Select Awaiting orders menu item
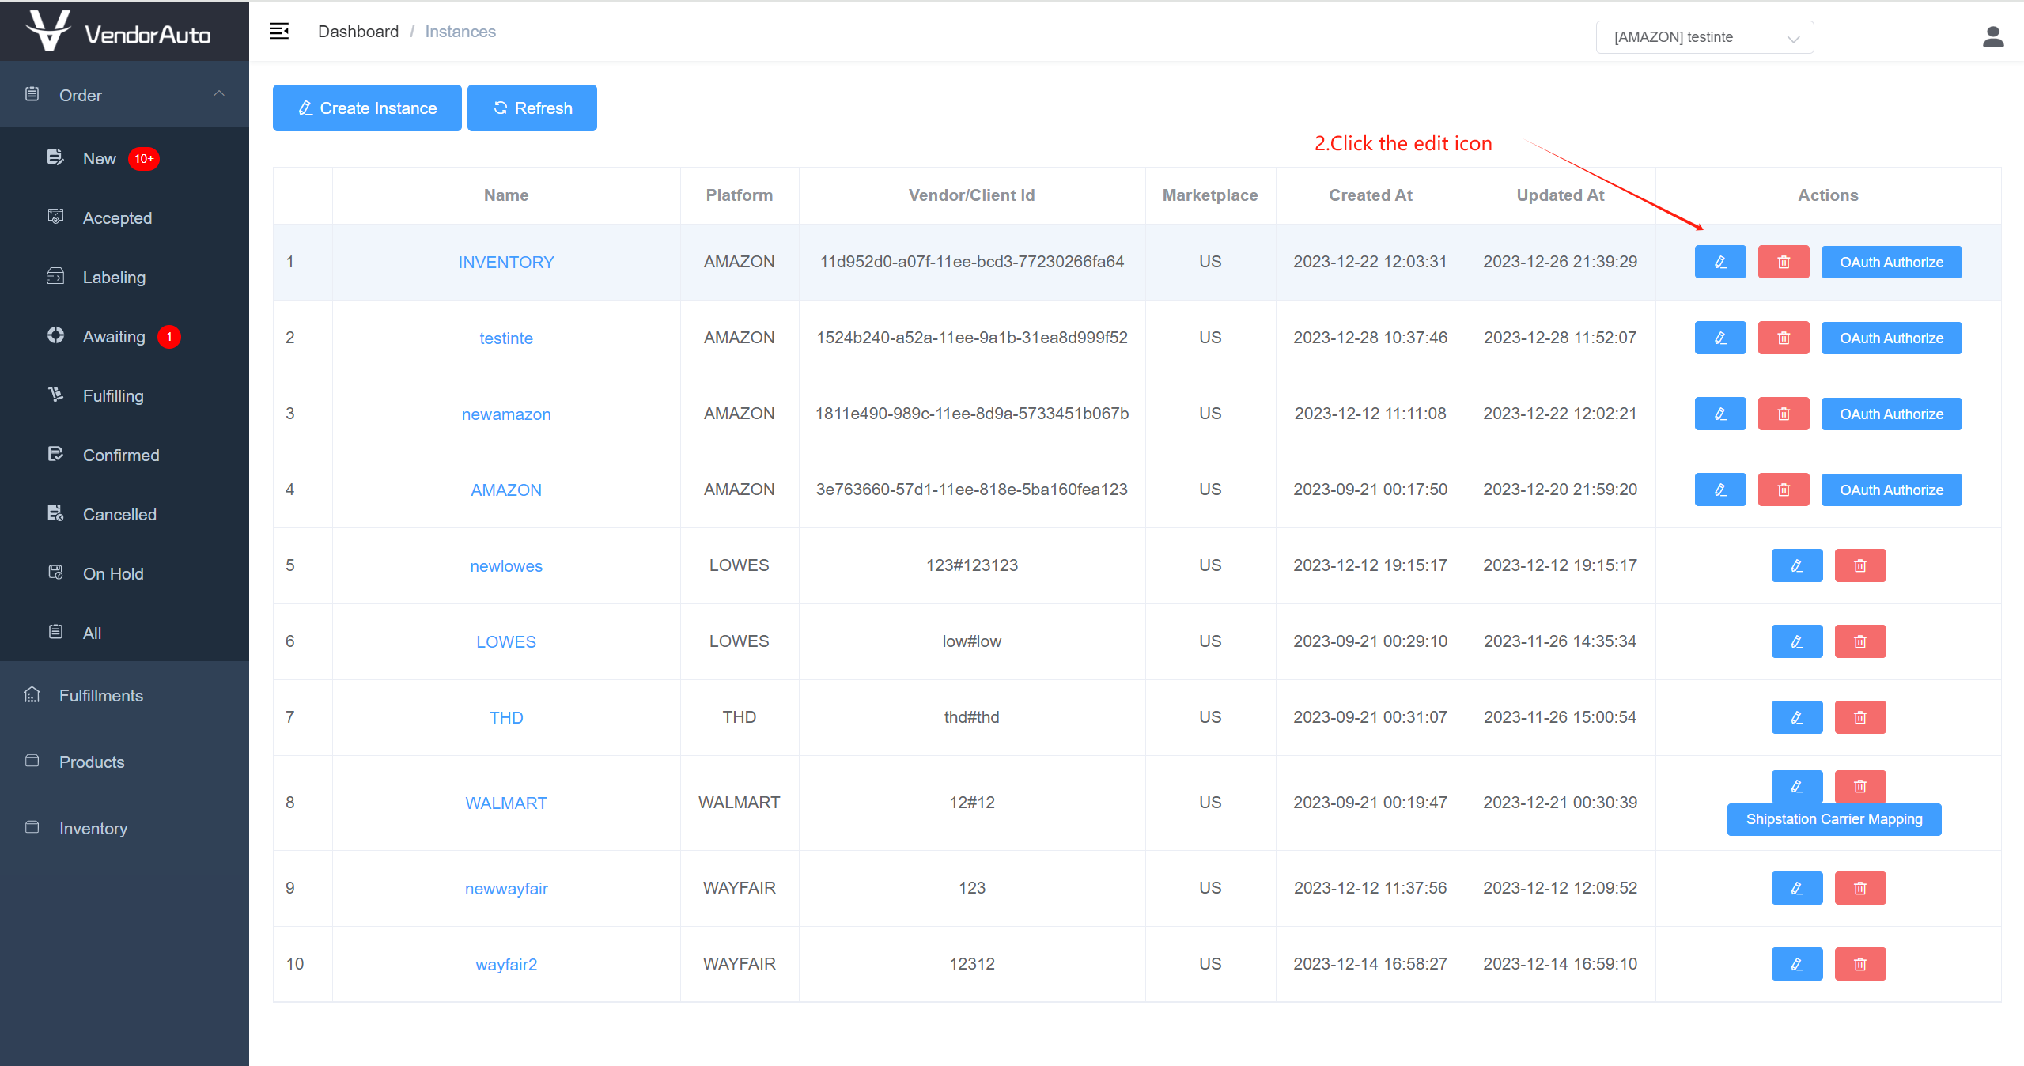 pyautogui.click(x=114, y=337)
